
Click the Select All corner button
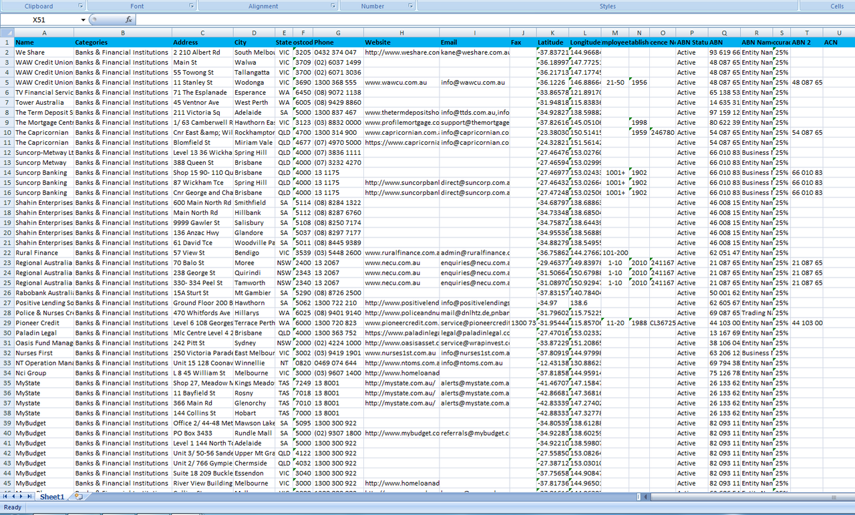7,32
